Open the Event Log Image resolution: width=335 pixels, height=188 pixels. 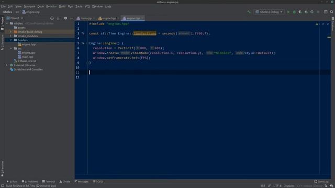[x=321, y=182]
